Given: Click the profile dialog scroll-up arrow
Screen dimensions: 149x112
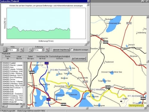Looking at the screenshot, I should coord(88,4).
